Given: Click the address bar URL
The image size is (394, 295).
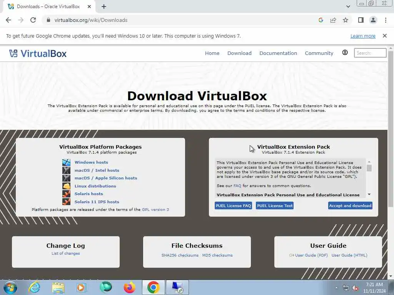Looking at the screenshot, I should [x=91, y=20].
